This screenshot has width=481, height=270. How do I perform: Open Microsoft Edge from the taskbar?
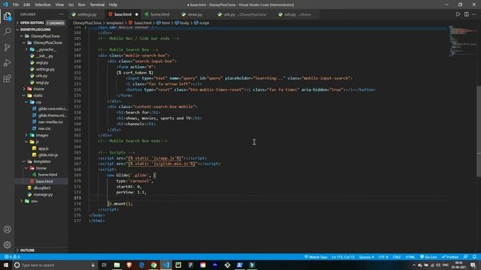click(x=141, y=265)
